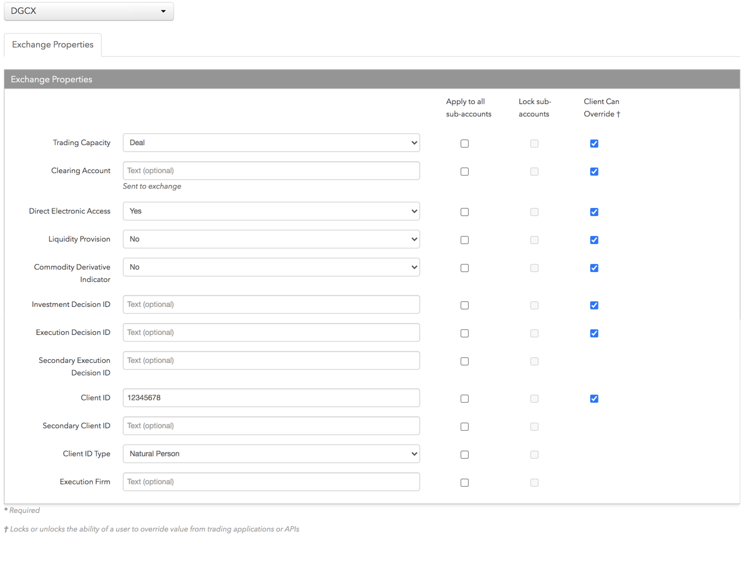Open the Trading Capacity dropdown
The width and height of the screenshot is (743, 574).
tap(271, 143)
